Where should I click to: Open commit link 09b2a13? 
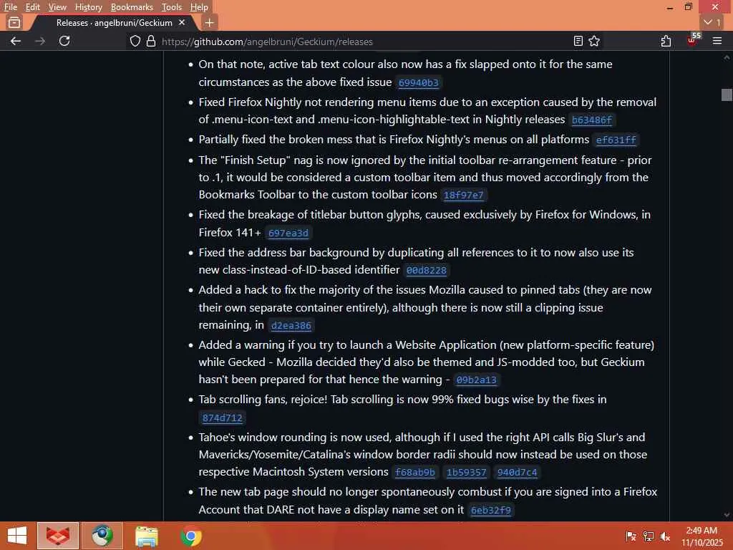(x=476, y=380)
